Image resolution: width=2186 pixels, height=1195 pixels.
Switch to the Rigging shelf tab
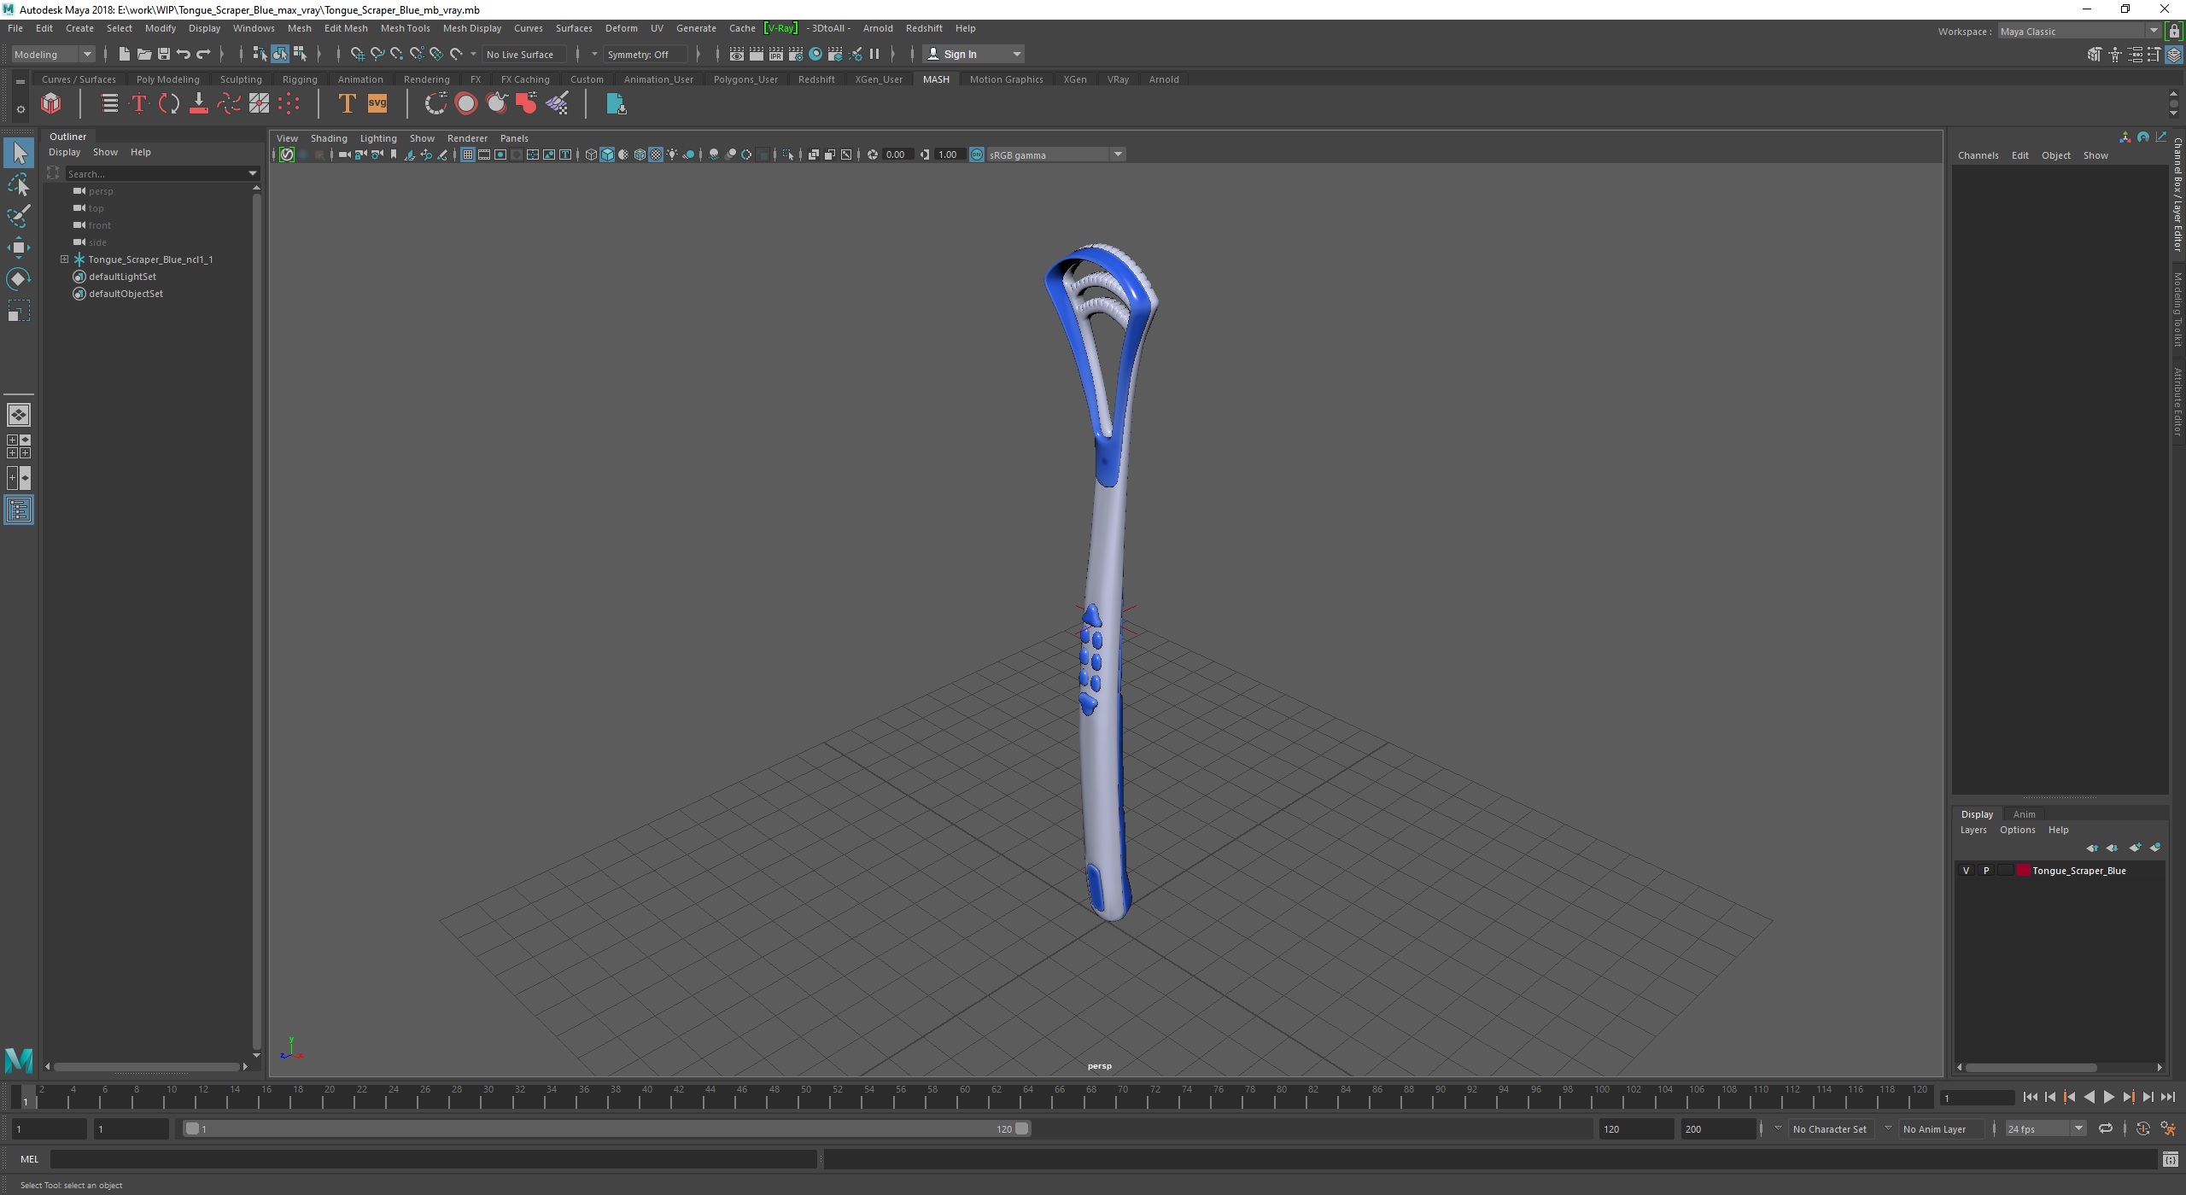[300, 79]
